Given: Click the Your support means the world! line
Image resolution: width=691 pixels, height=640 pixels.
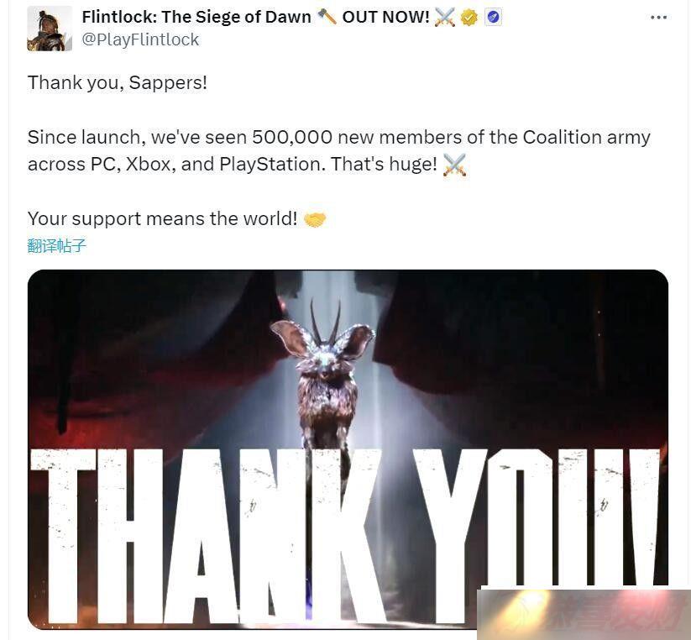Looking at the screenshot, I should pyautogui.click(x=163, y=218).
